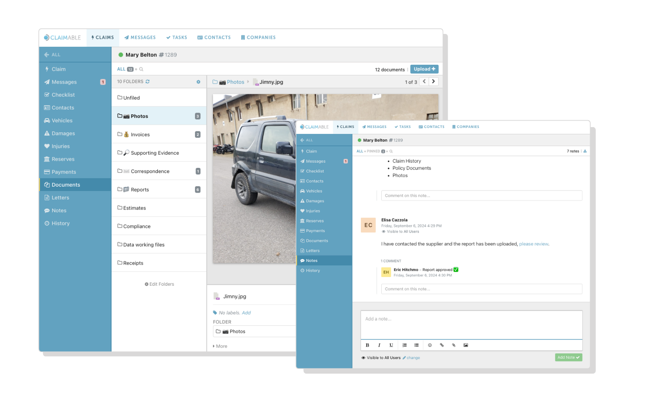Click the green Add Note button

[x=568, y=357]
